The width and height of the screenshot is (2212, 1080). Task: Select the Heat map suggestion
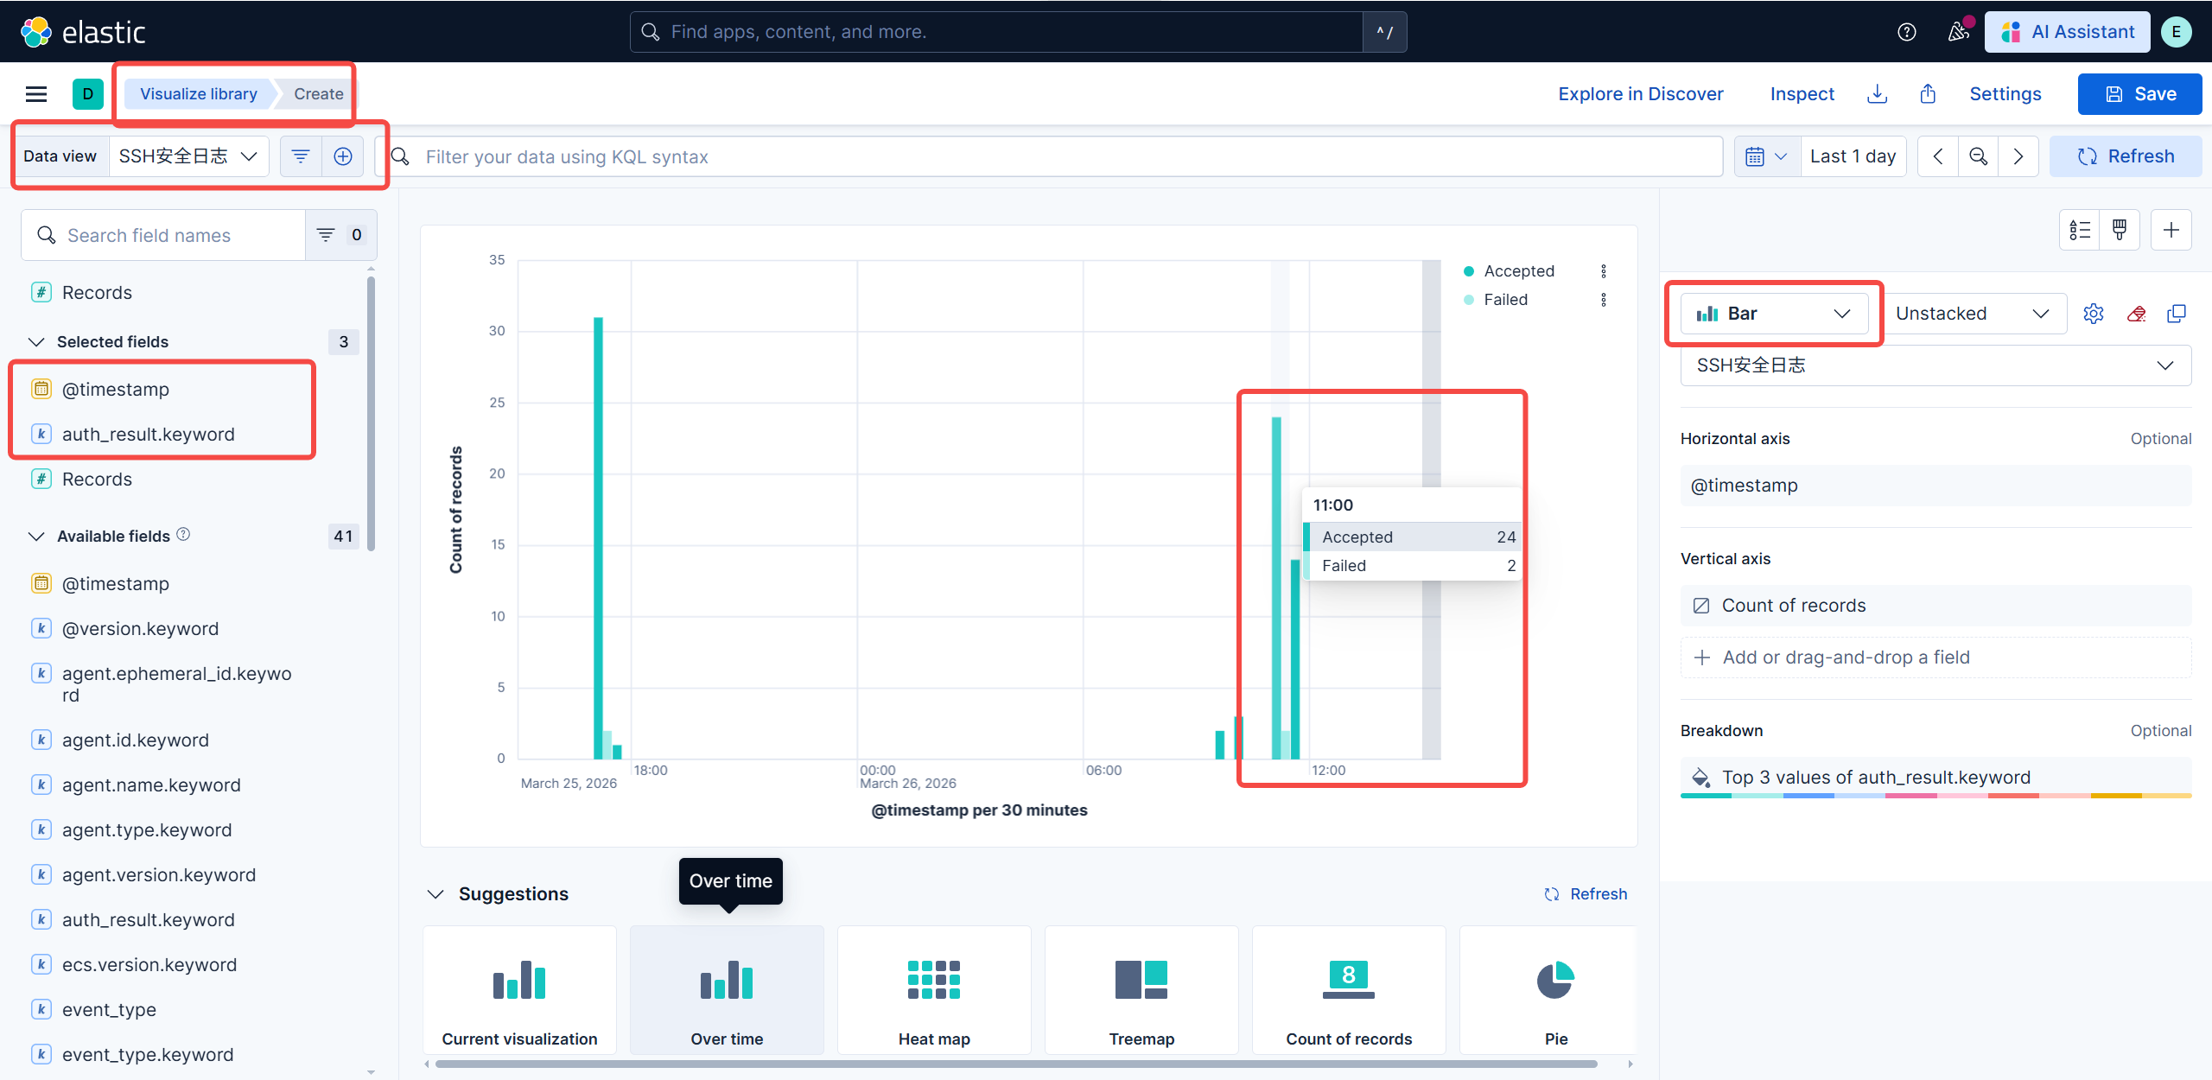[933, 990]
